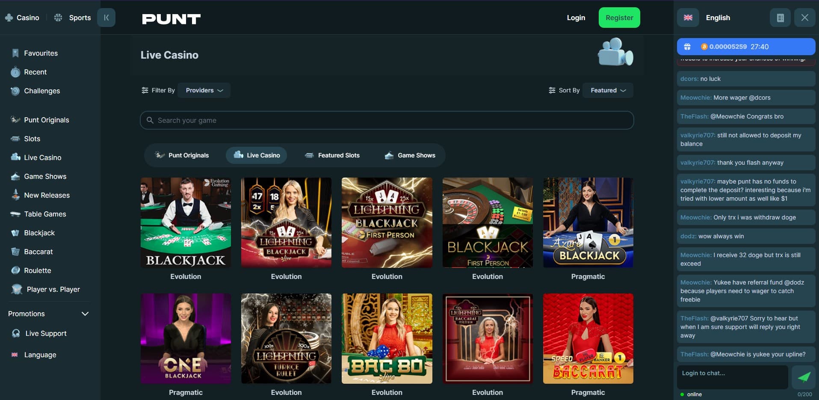This screenshot has width=819, height=400.
Task: Click the rain bar amount 0.00005259
Action: pyautogui.click(x=728, y=47)
